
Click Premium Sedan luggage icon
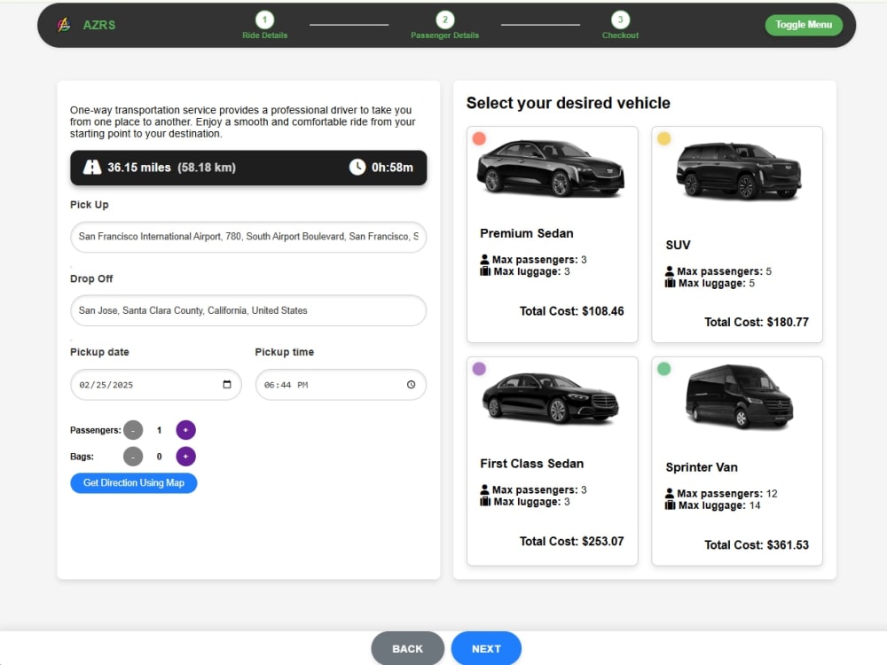tap(485, 271)
